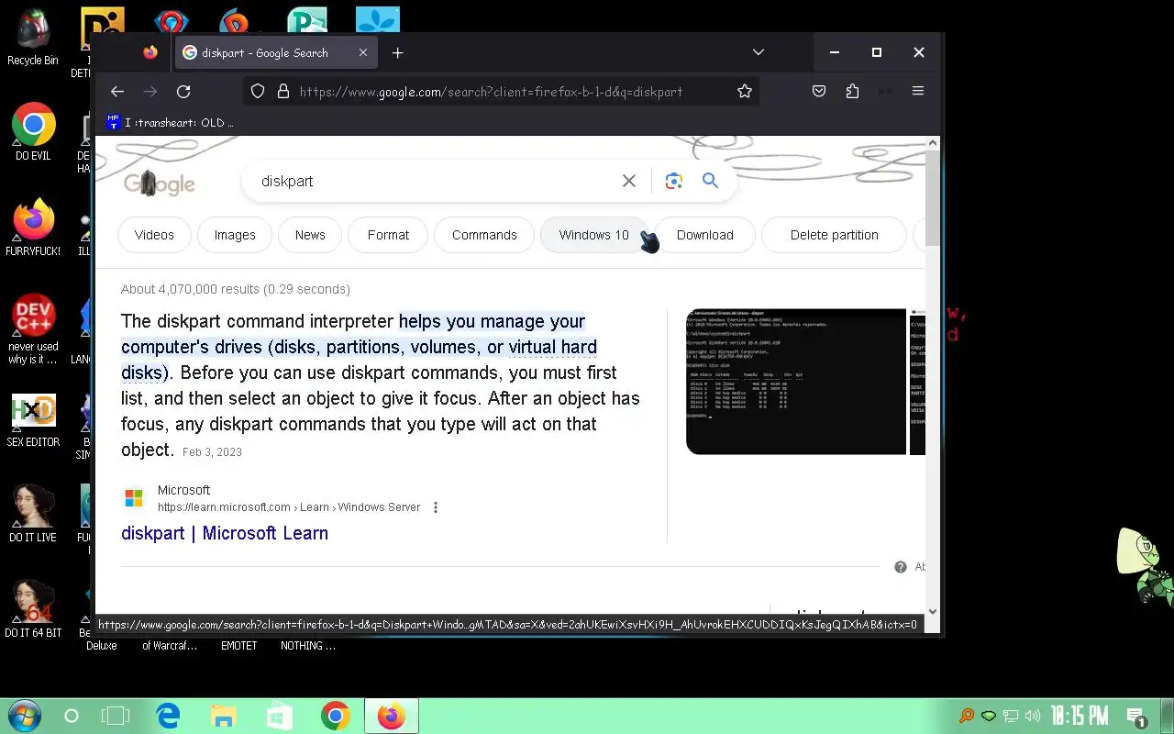Viewport: 1174px width, 734px height.
Task: Open tracking protection shield icon
Action: click(x=258, y=92)
